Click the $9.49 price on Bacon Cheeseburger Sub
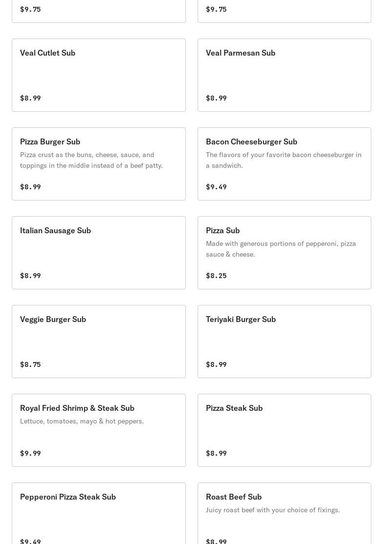This screenshot has width=383, height=544. (x=216, y=187)
